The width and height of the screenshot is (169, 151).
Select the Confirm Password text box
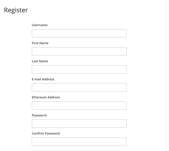point(79,142)
